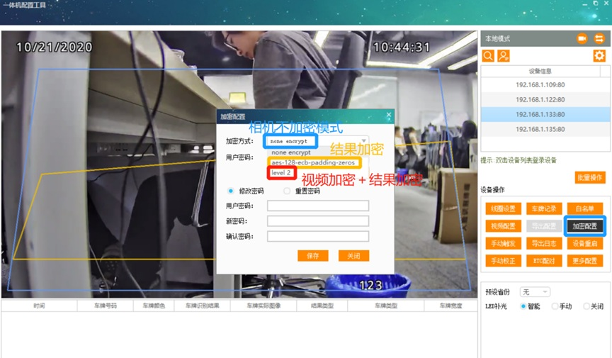Image resolution: width=612 pixels, height=358 pixels.
Task: Click the 手动触发 button
Action: coord(503,243)
